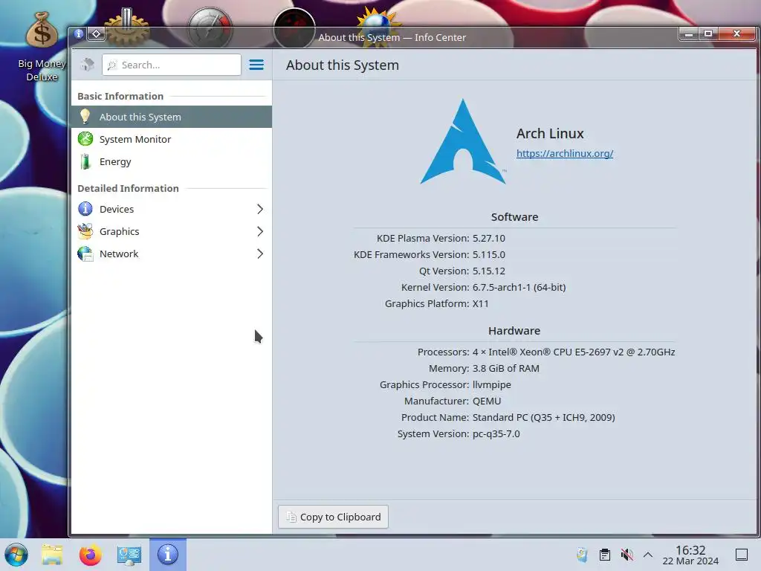
Task: Click the green System Monitor icon
Action: pos(85,139)
